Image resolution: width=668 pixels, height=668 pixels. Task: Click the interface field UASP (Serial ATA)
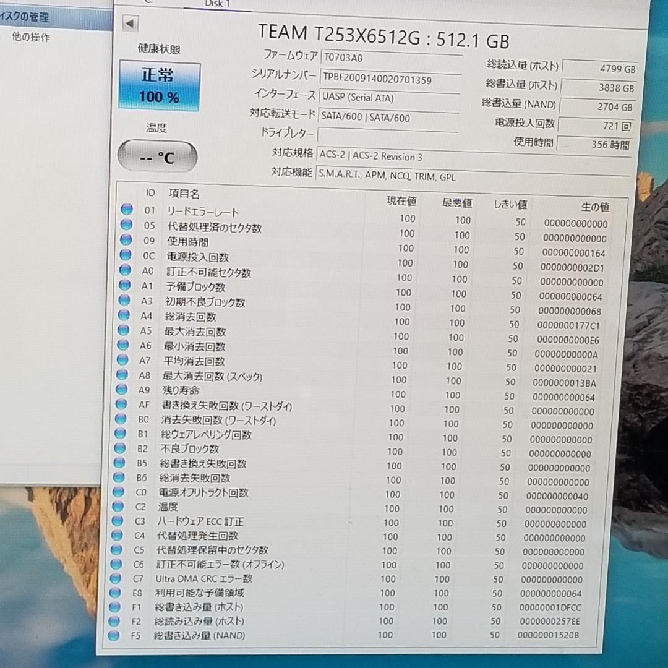click(388, 97)
